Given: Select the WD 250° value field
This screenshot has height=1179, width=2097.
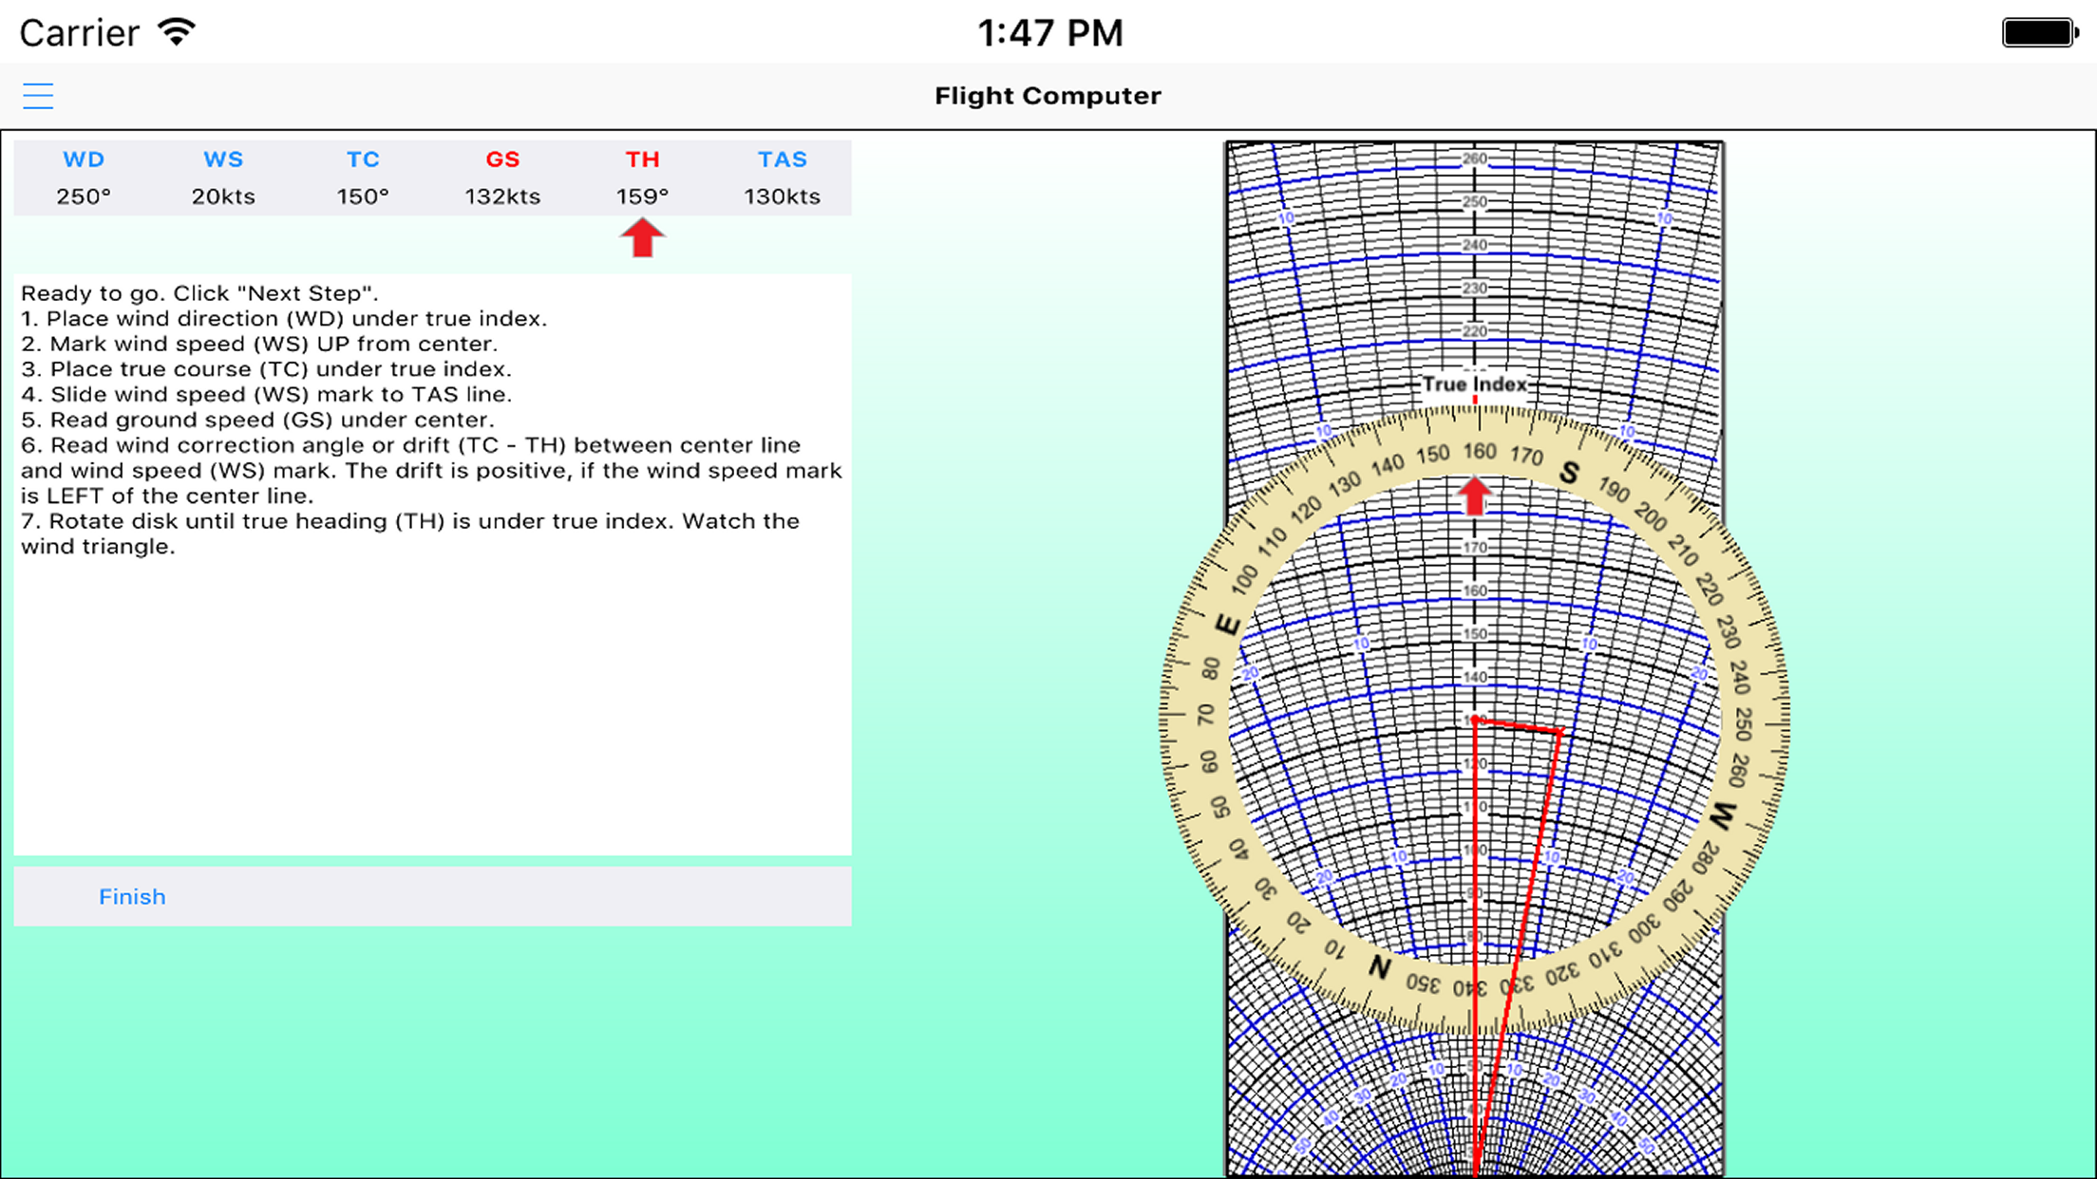Looking at the screenshot, I should click(x=84, y=196).
